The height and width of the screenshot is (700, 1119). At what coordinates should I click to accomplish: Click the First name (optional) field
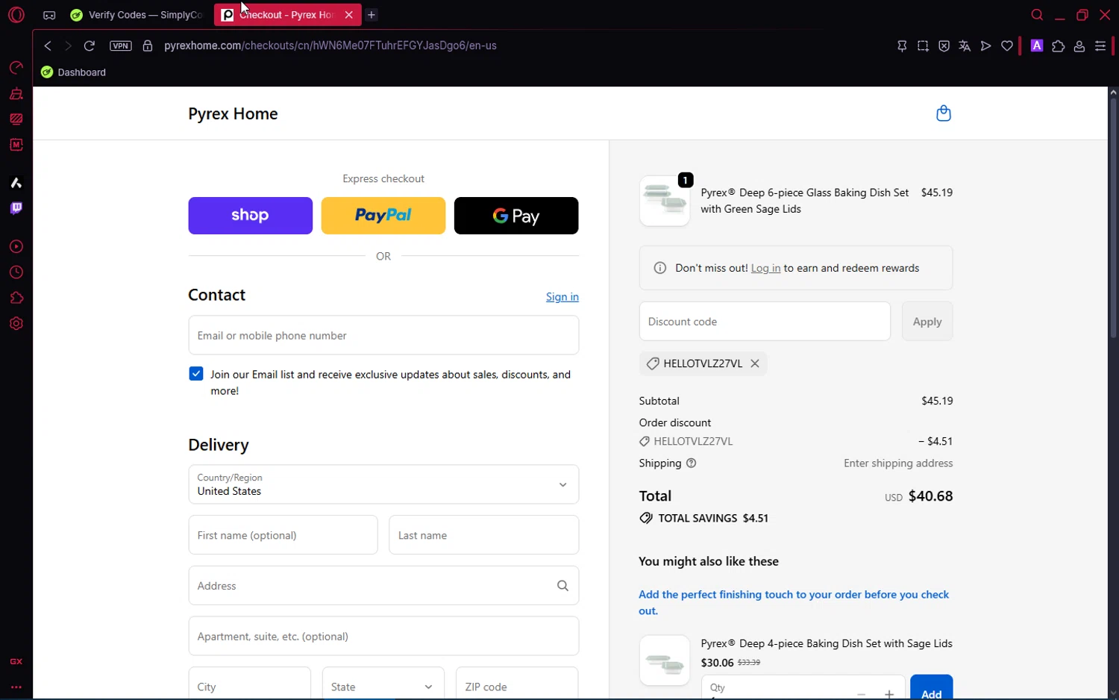pos(283,535)
